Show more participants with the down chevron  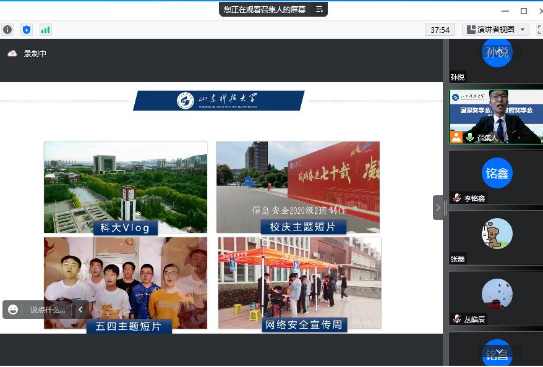499,352
